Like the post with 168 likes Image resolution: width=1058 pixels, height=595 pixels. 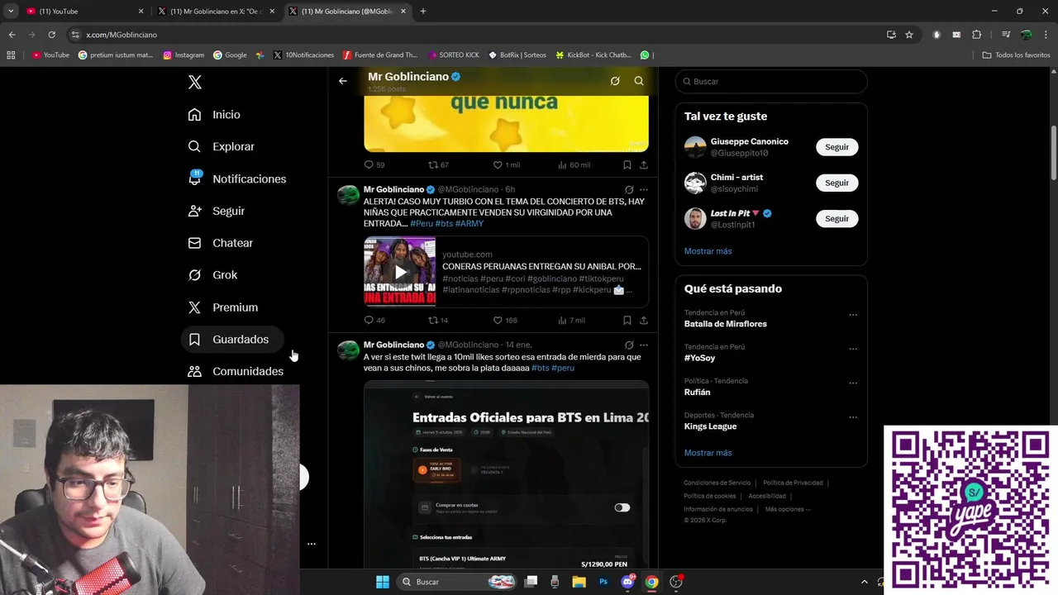coord(505,320)
